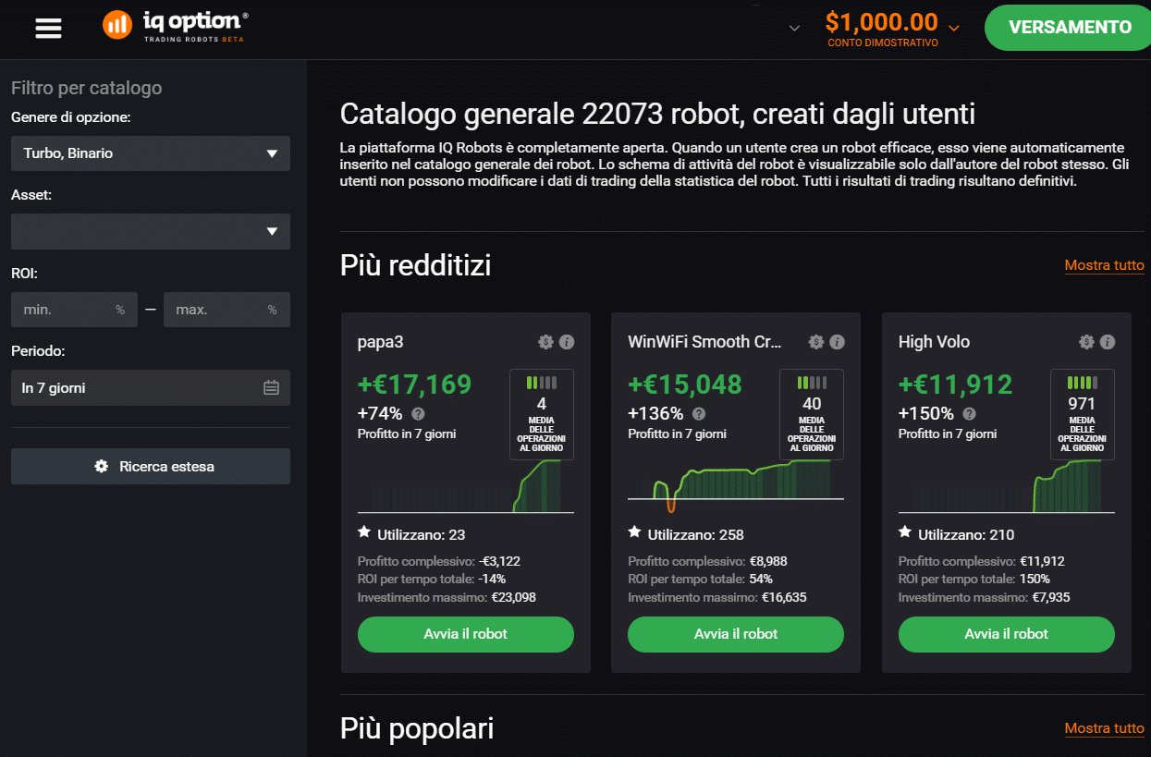Open the hamburger menu

48,28
